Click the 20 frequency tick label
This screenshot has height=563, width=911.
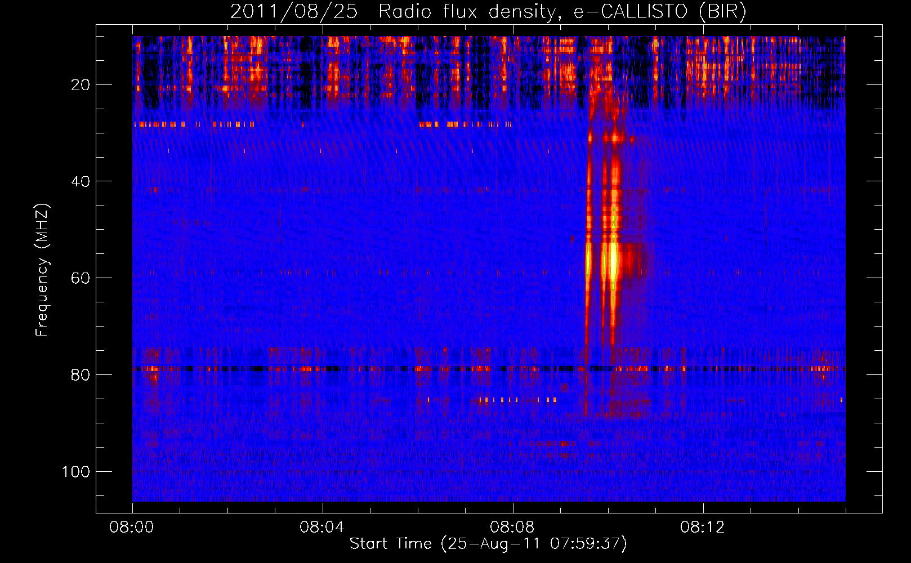81,85
